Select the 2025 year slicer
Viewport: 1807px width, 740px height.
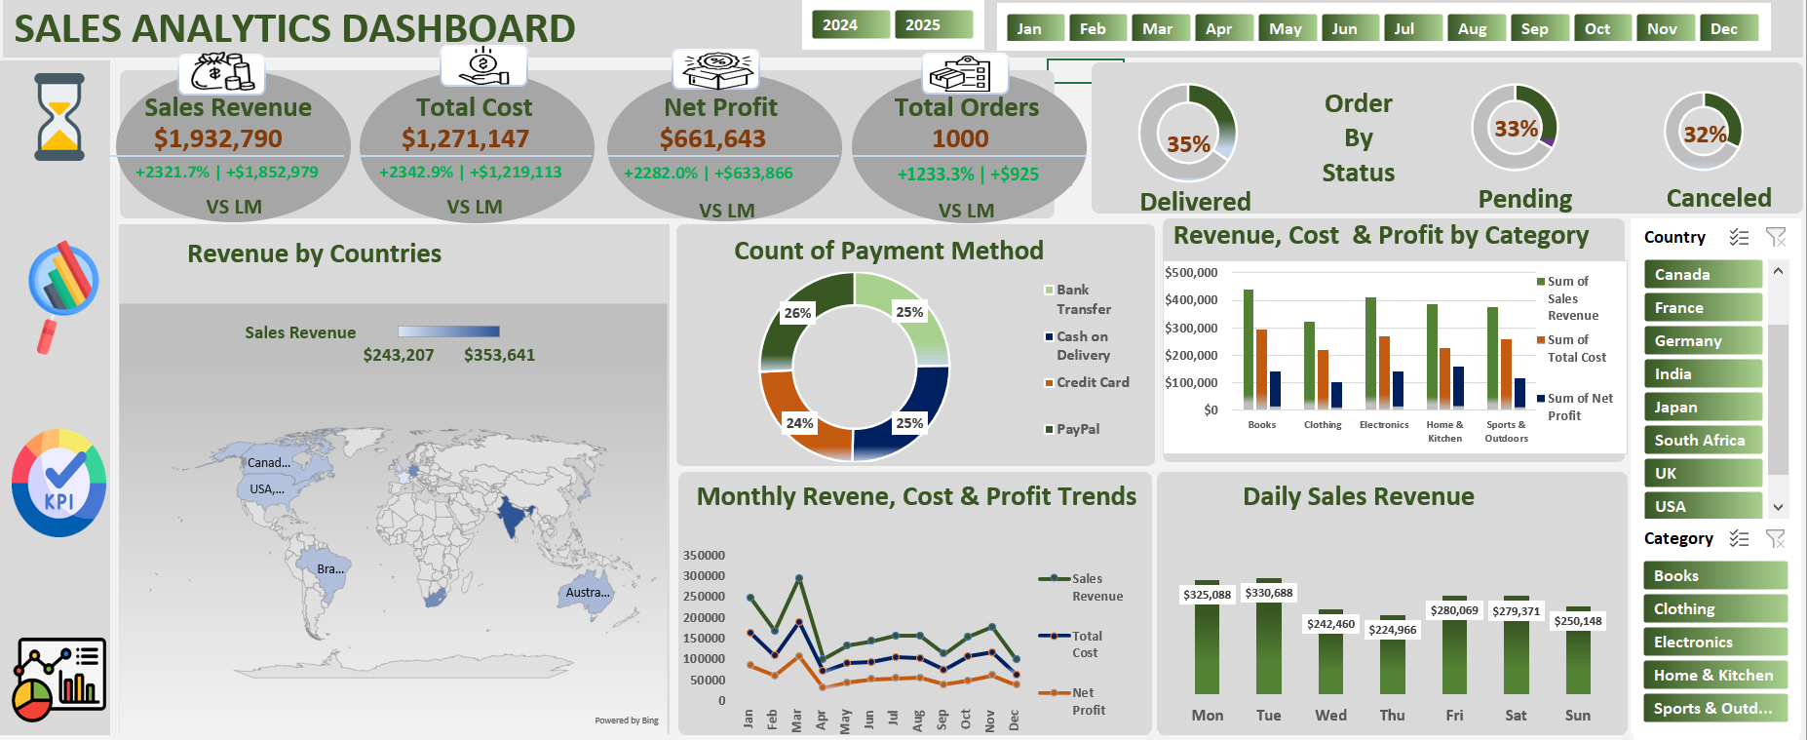(x=933, y=25)
